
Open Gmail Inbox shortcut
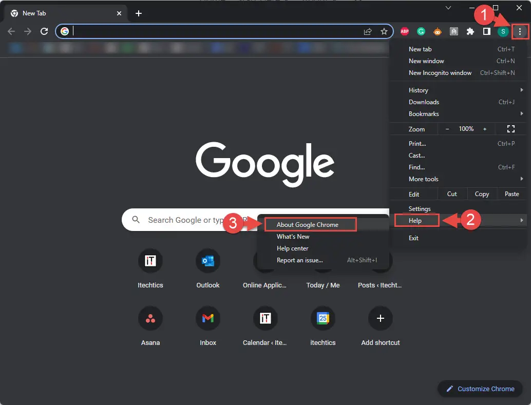[207, 325]
